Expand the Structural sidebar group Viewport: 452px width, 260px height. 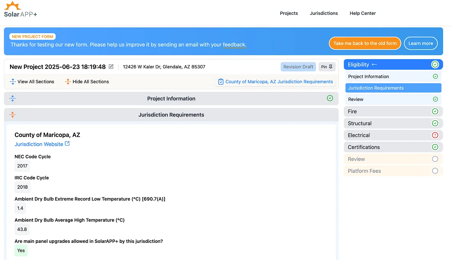393,123
